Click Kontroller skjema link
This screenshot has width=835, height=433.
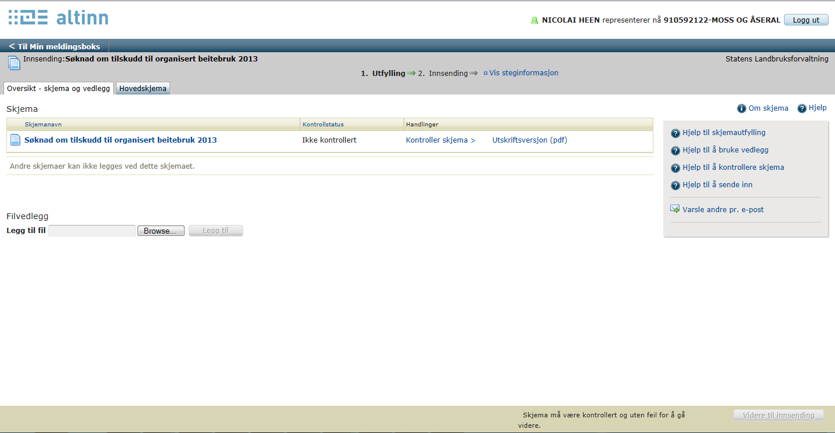click(440, 140)
